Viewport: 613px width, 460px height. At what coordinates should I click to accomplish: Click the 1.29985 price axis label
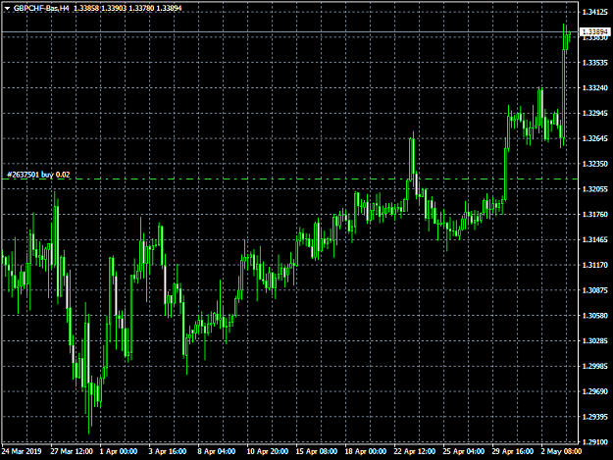[x=595, y=366]
